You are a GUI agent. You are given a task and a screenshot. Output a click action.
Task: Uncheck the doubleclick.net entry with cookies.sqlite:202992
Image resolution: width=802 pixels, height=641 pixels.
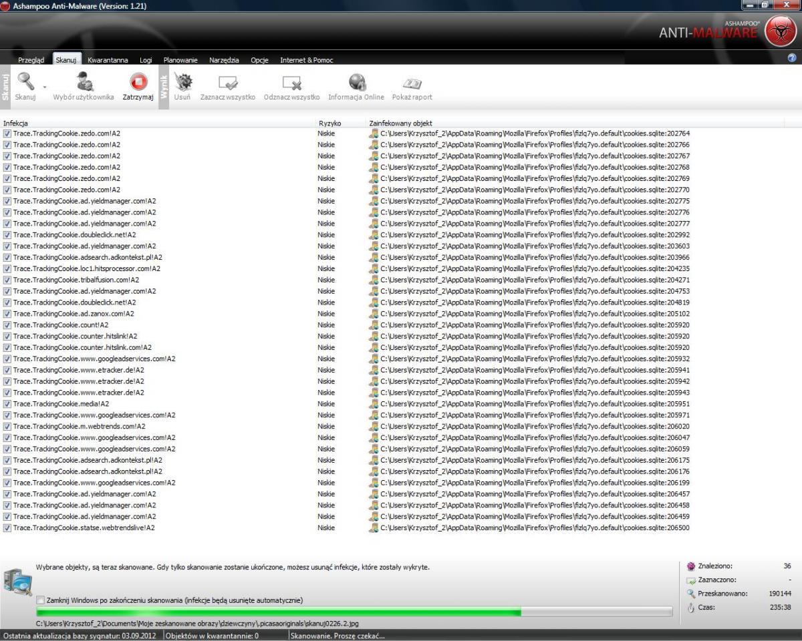(x=7, y=235)
